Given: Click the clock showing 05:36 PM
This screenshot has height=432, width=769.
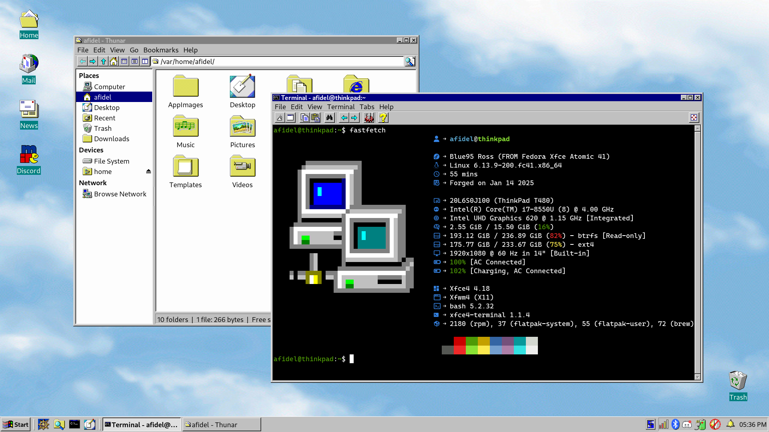Looking at the screenshot, I should pyautogui.click(x=753, y=424).
